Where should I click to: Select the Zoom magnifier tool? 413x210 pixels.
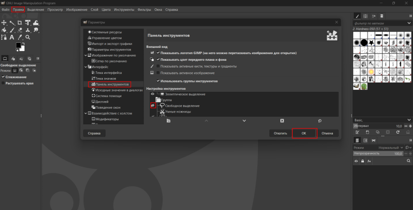(x=28, y=37)
